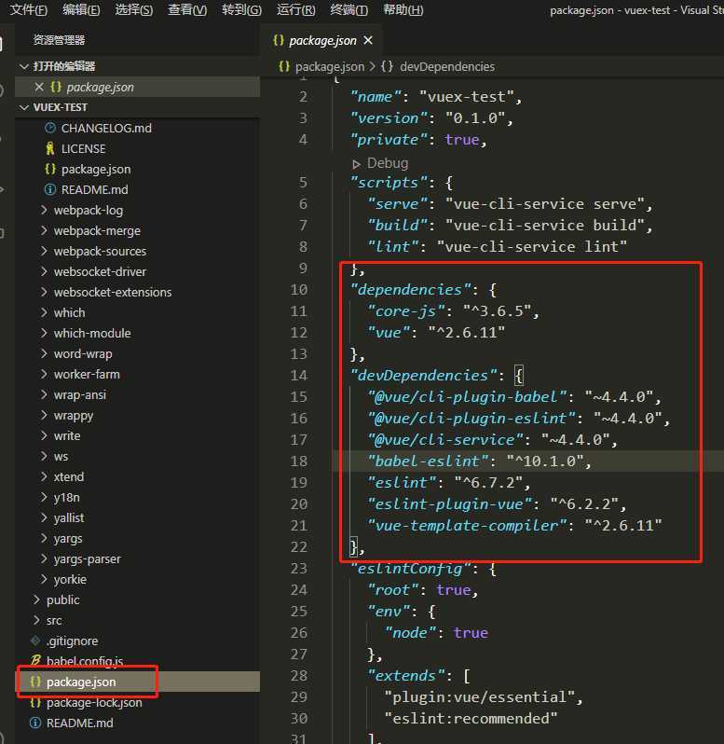The width and height of the screenshot is (724, 744).
Task: Open the 终端(T) menu
Action: [x=349, y=9]
